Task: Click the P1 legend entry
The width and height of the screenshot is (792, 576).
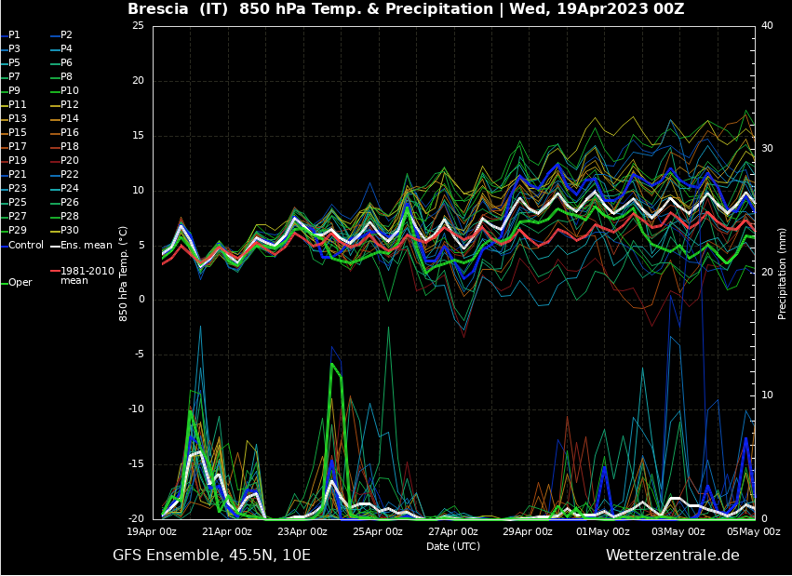Action: [x=14, y=34]
